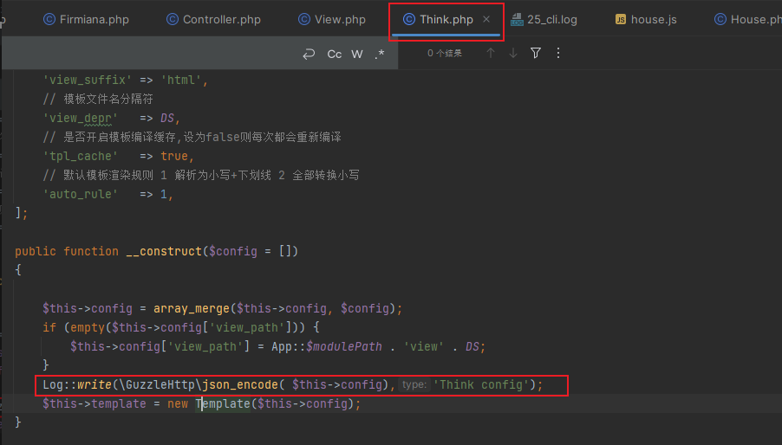
Task: Click the Log::write call
Action: 77,384
